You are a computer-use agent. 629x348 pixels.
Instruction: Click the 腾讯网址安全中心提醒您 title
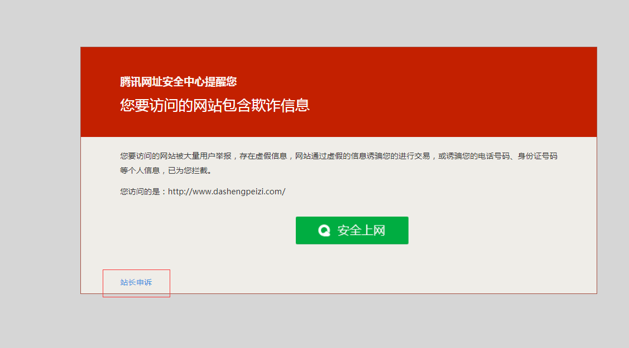178,82
